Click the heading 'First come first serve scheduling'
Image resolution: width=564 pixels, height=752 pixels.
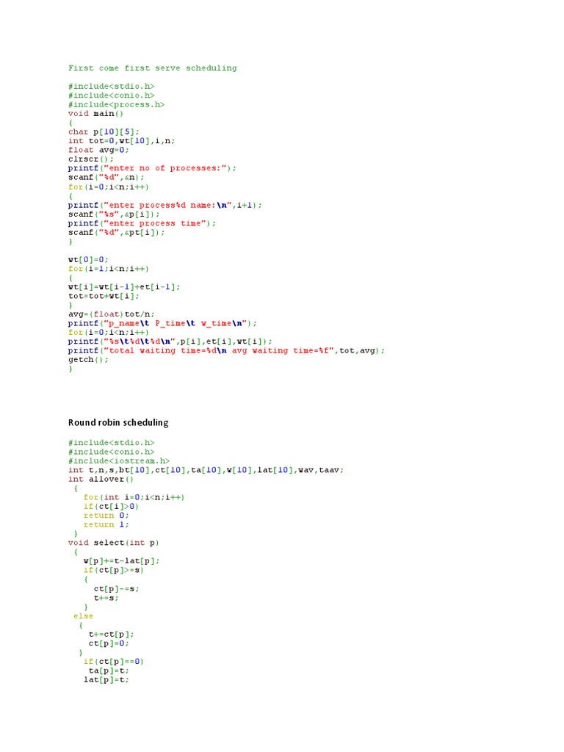(153, 68)
